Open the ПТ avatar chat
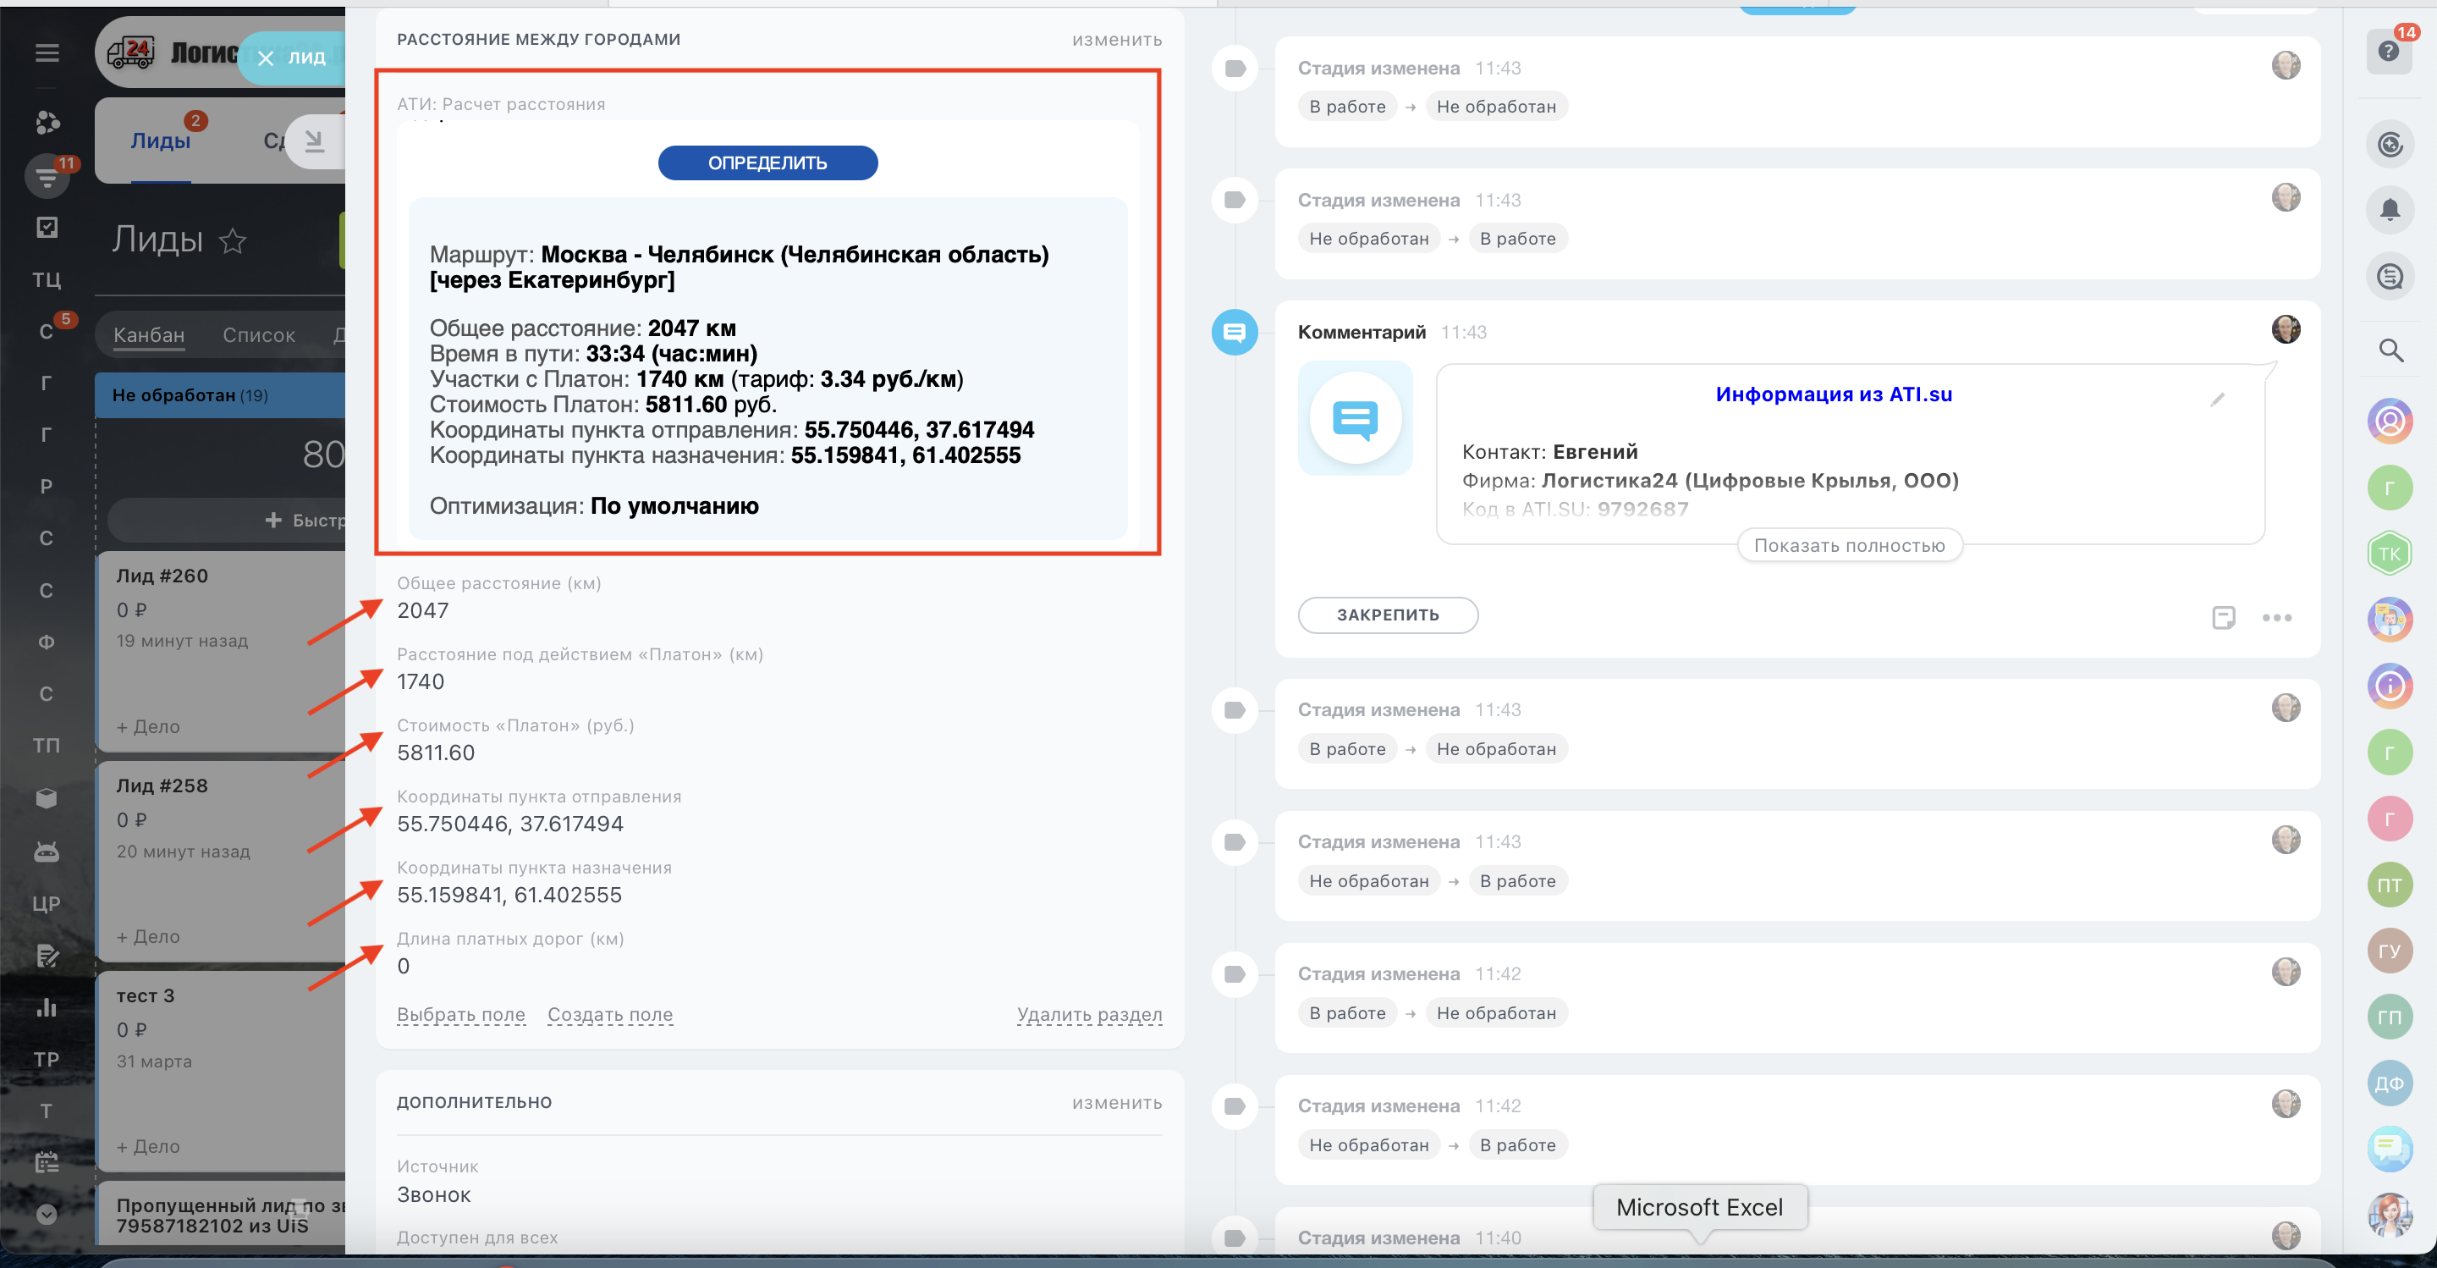The height and width of the screenshot is (1268, 2437). coord(2390,885)
